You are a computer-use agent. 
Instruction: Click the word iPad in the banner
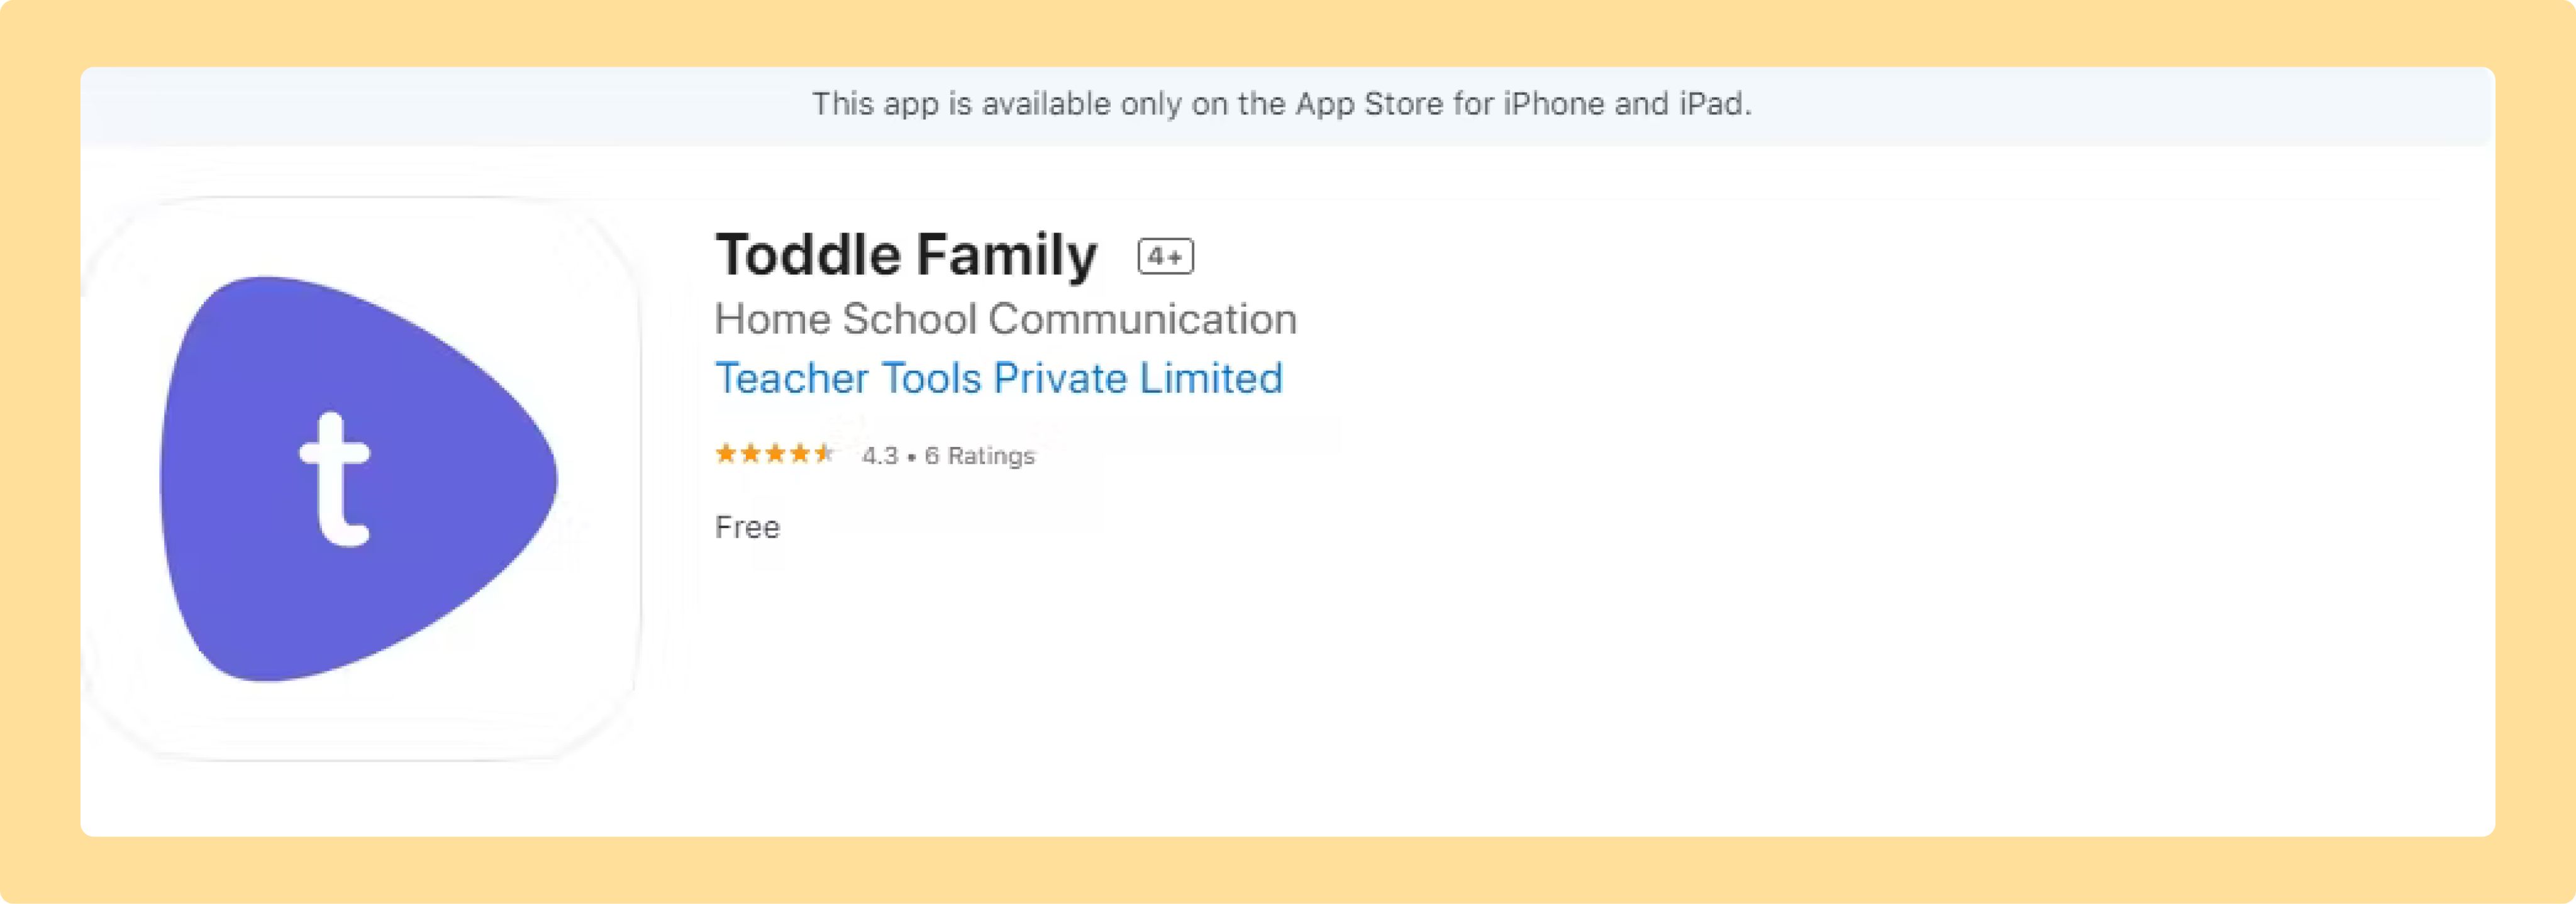point(1713,104)
